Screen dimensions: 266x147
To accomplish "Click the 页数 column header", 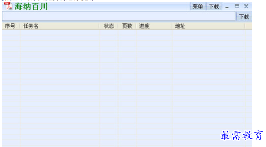I will coord(127,26).
